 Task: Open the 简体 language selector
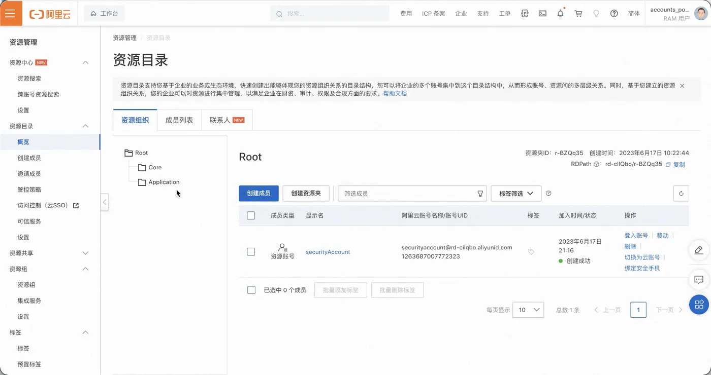(x=634, y=14)
